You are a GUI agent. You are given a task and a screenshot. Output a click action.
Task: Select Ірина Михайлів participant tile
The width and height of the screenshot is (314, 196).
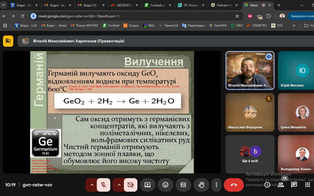(x=296, y=113)
